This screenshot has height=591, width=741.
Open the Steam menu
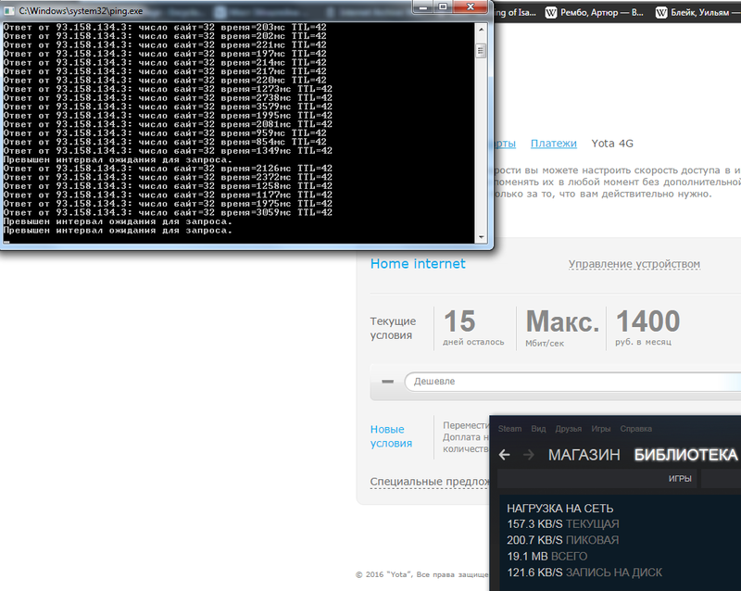click(509, 429)
